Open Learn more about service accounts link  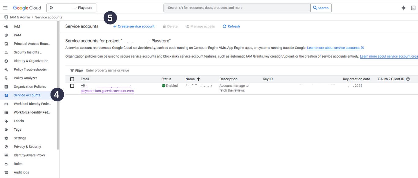pyautogui.click(x=333, y=48)
